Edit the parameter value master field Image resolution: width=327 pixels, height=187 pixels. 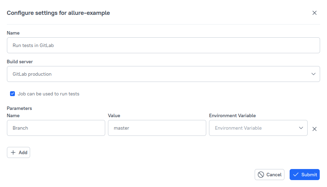coord(157,128)
